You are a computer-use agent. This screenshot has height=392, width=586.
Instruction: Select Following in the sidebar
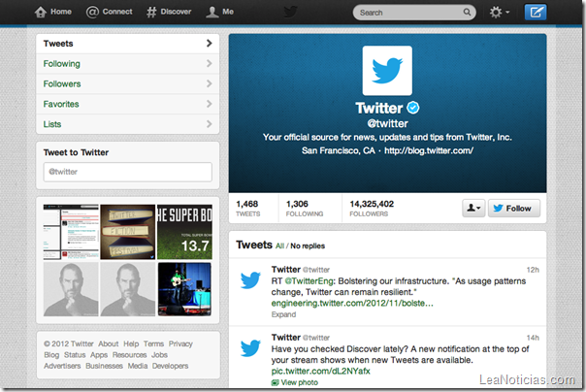coord(128,64)
